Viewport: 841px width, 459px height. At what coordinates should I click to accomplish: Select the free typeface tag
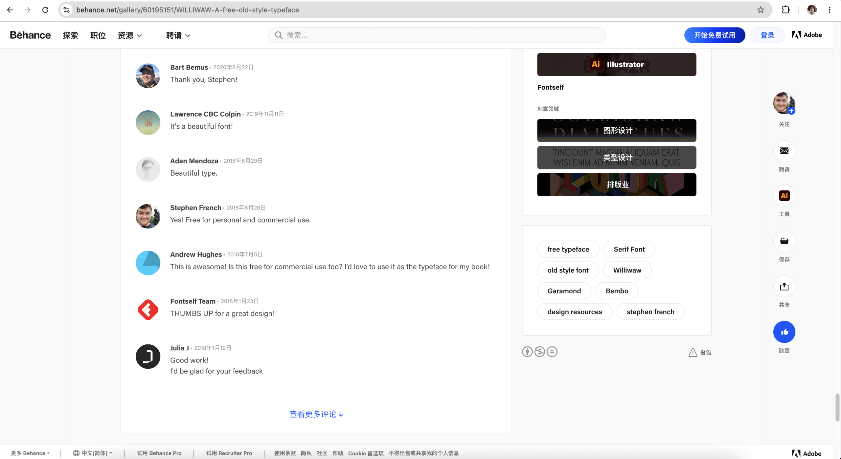pos(568,249)
